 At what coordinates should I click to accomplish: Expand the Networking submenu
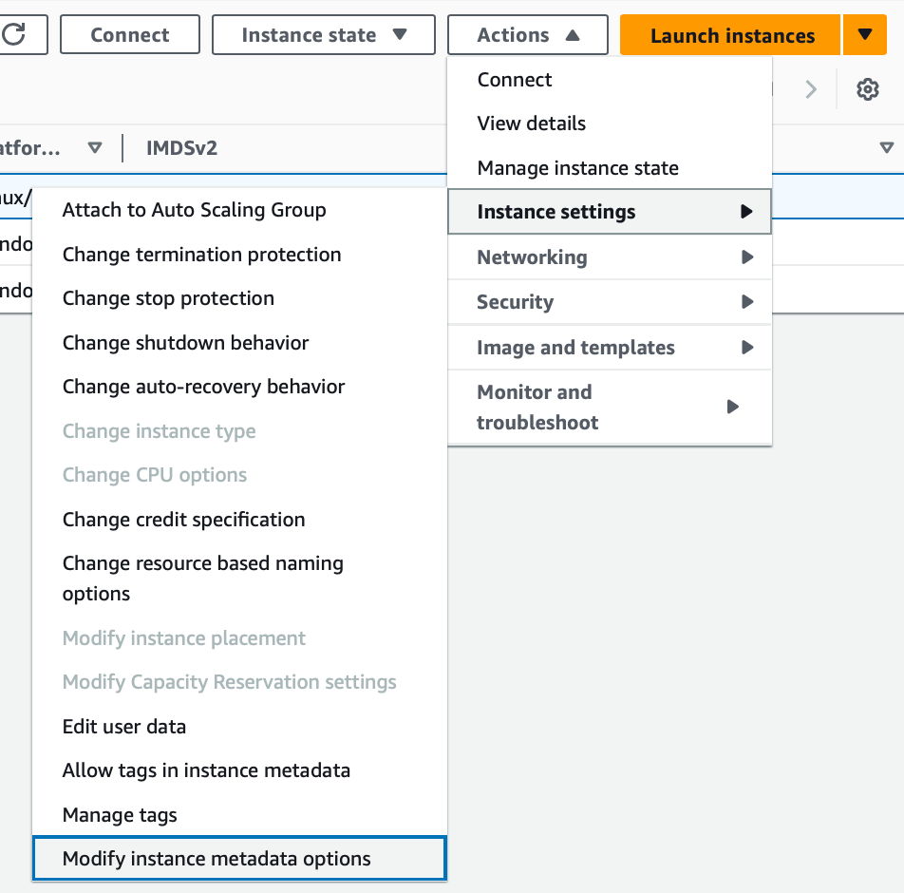click(x=609, y=257)
